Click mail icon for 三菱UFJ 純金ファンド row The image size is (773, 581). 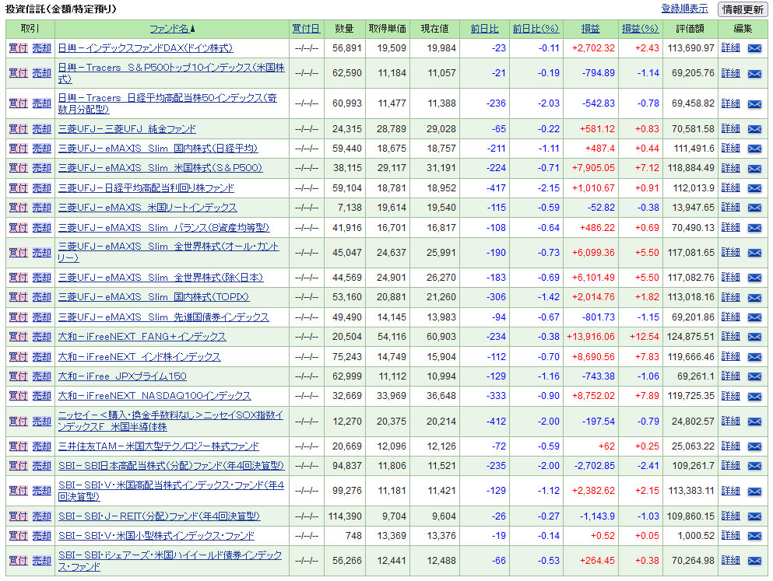[x=754, y=129]
